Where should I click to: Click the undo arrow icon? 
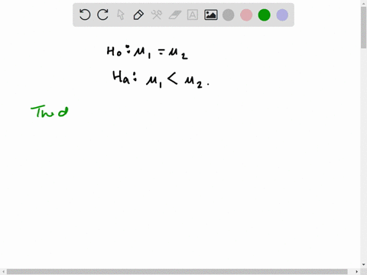85,15
